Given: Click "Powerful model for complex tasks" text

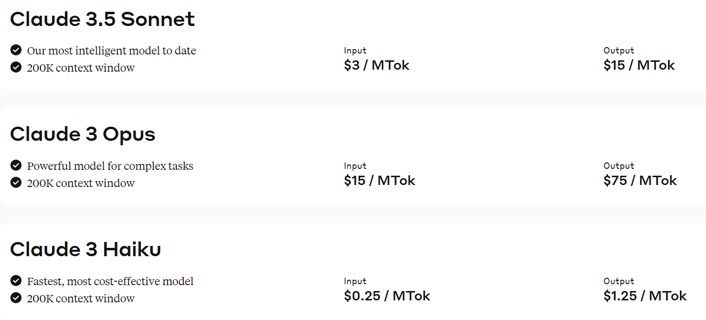Looking at the screenshot, I should (x=110, y=166).
